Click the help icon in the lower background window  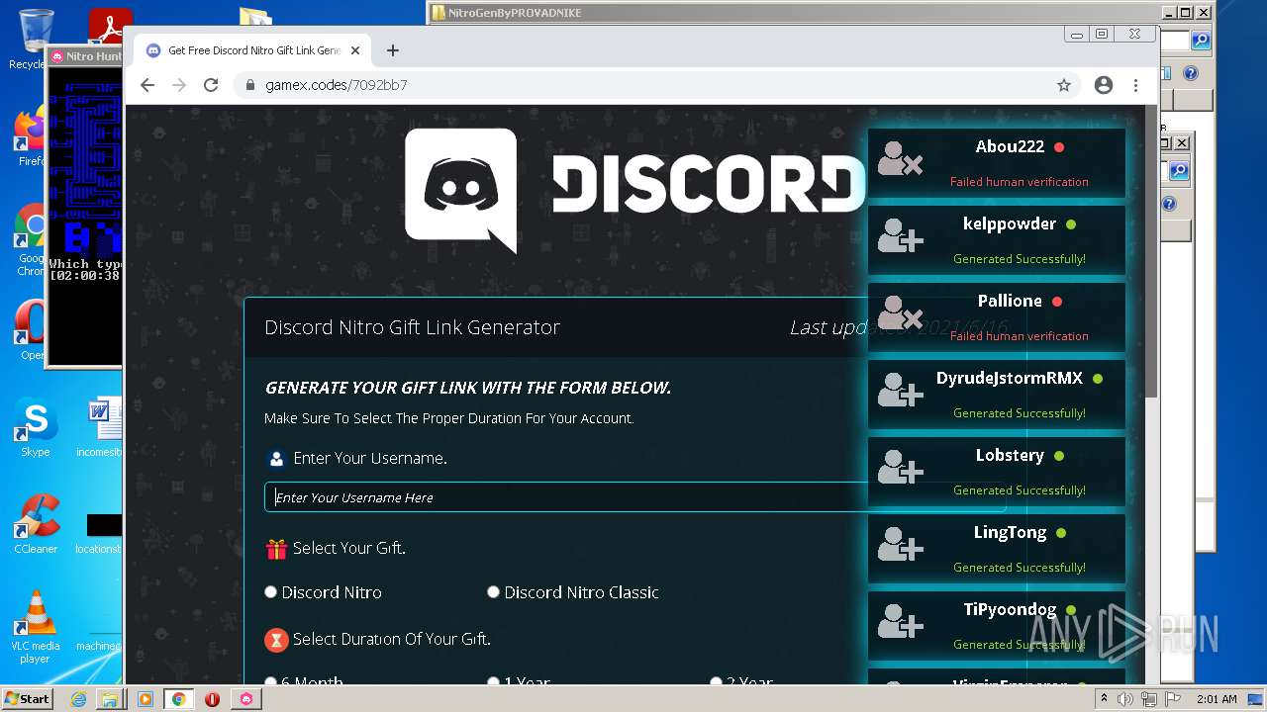pyautogui.click(x=1168, y=205)
